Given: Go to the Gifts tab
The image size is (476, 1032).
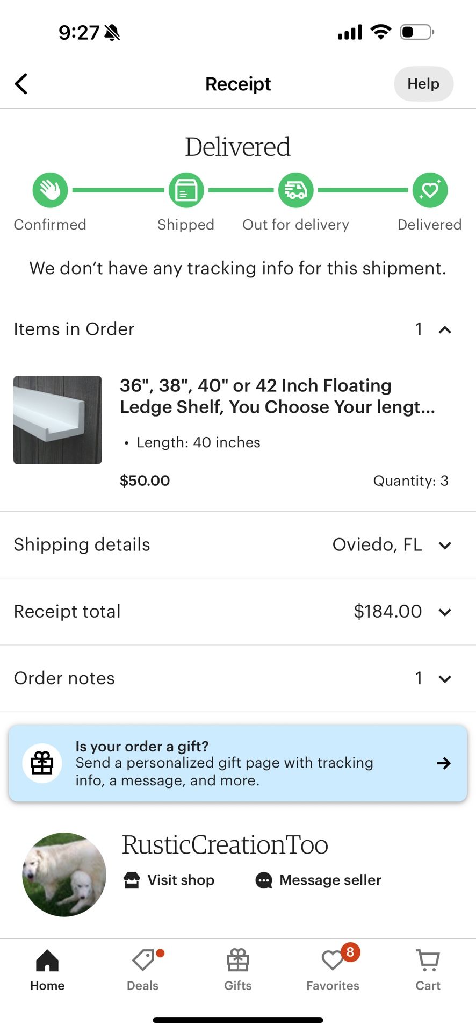Looking at the screenshot, I should (x=238, y=970).
